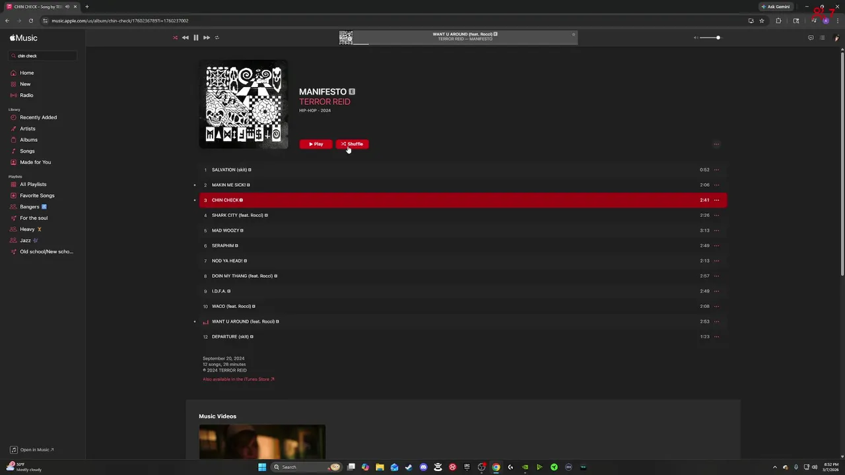Open Albums in library
The height and width of the screenshot is (475, 845).
click(x=28, y=140)
